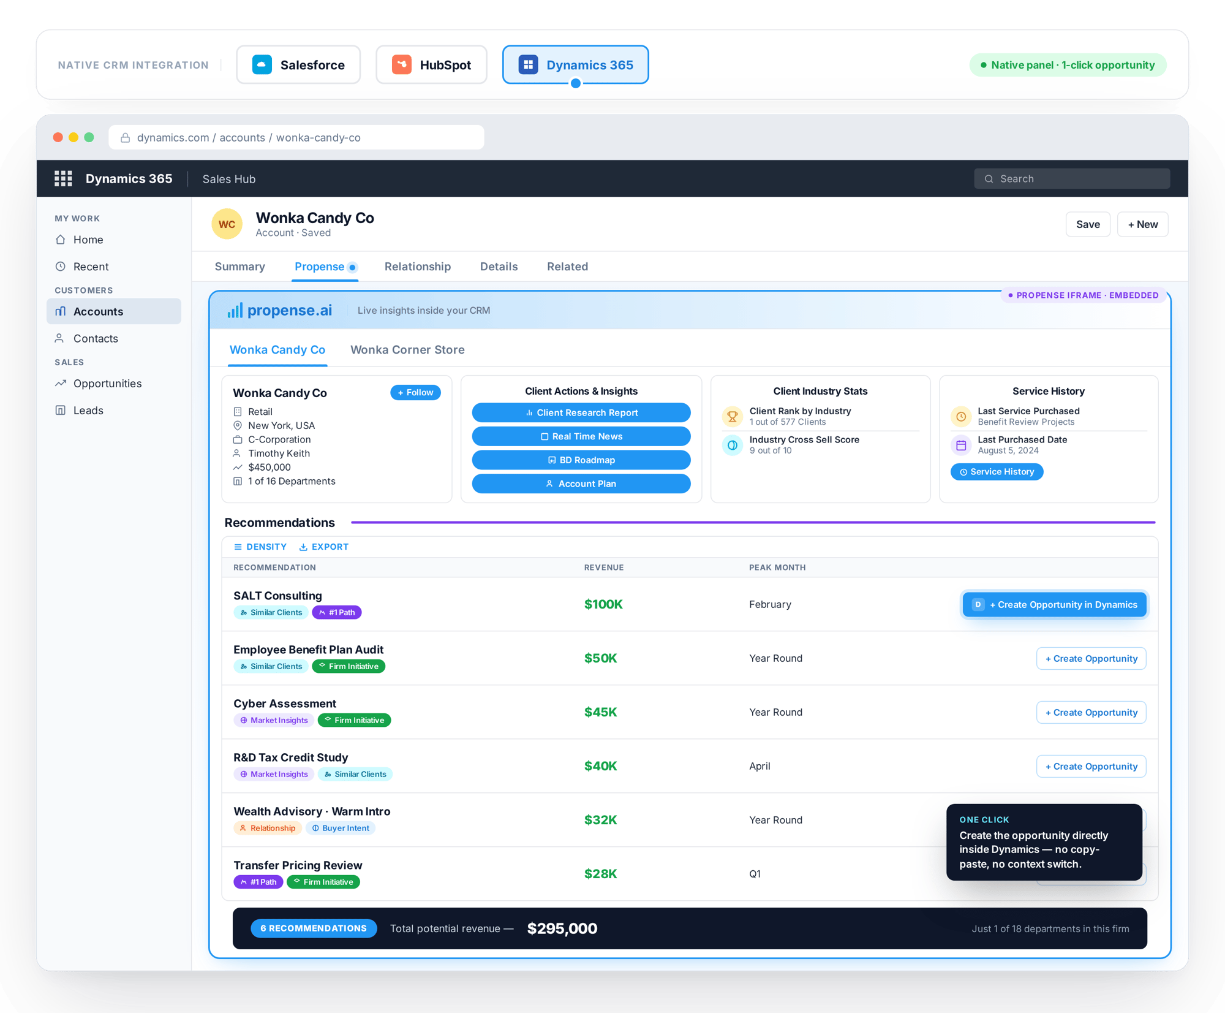Create Opportunity for Employee Benefit Plan Audit
The width and height of the screenshot is (1225, 1013).
tap(1091, 659)
